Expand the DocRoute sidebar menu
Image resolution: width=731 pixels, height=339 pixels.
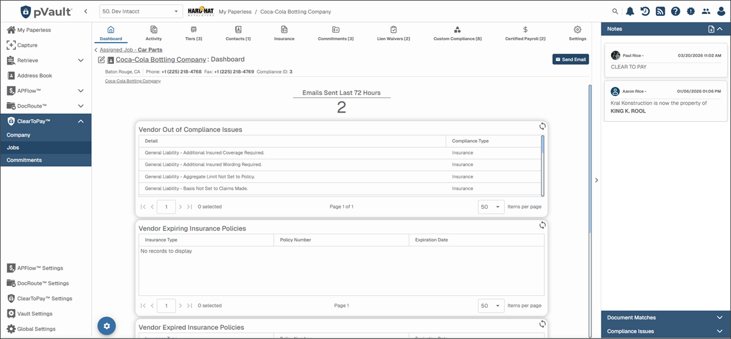[x=81, y=106]
